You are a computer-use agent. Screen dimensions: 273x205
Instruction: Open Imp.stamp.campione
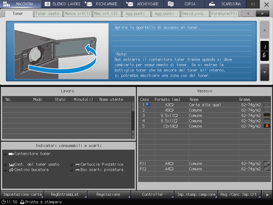click(196, 194)
